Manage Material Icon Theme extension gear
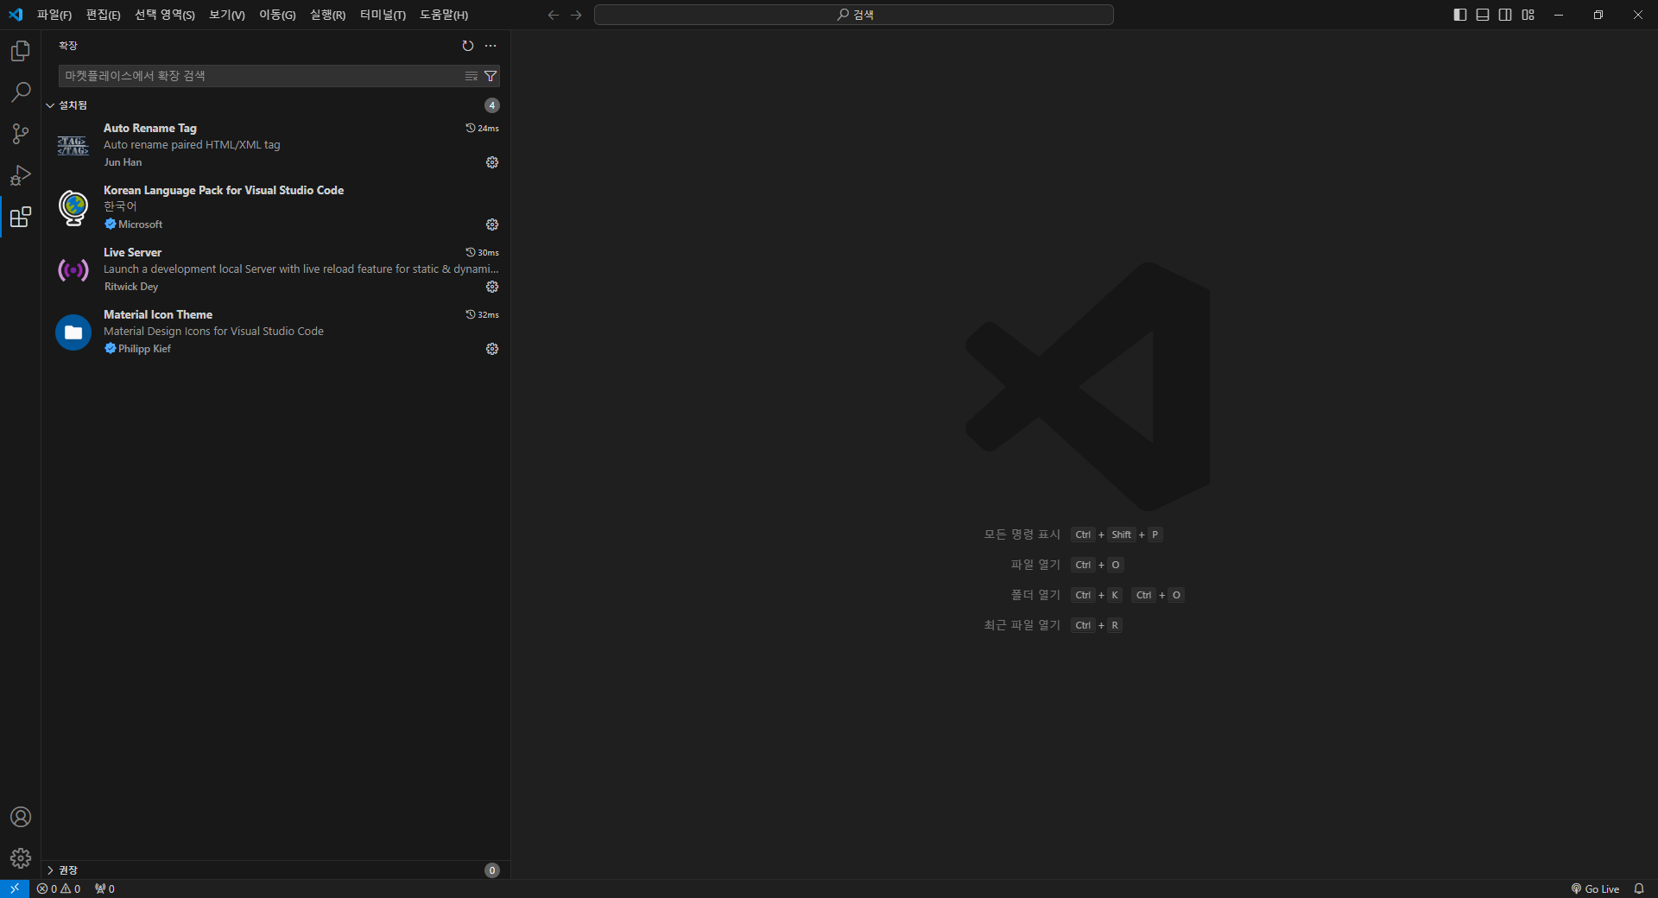Image resolution: width=1658 pixels, height=898 pixels. [492, 349]
